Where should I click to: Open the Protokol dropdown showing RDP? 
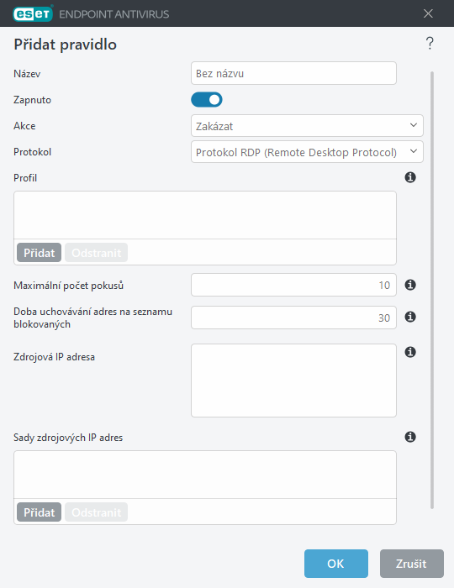307,152
